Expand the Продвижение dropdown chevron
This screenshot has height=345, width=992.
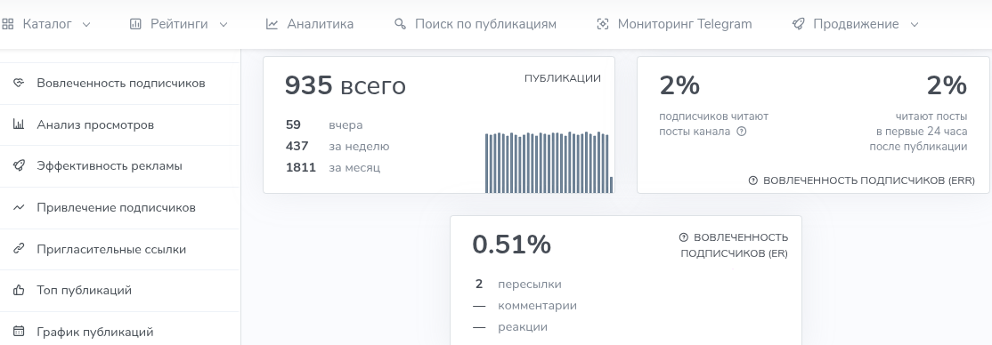[914, 25]
